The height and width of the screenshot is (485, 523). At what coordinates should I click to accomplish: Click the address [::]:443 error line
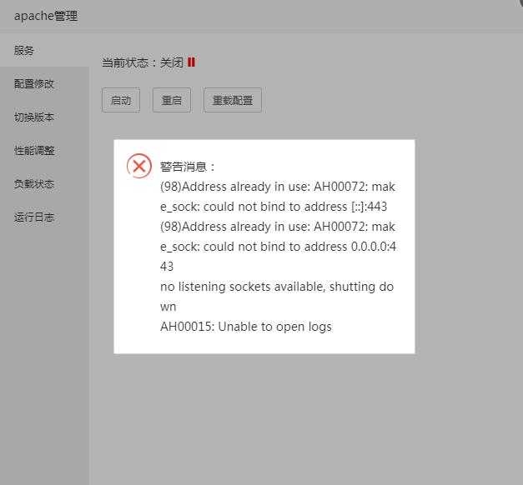[274, 207]
